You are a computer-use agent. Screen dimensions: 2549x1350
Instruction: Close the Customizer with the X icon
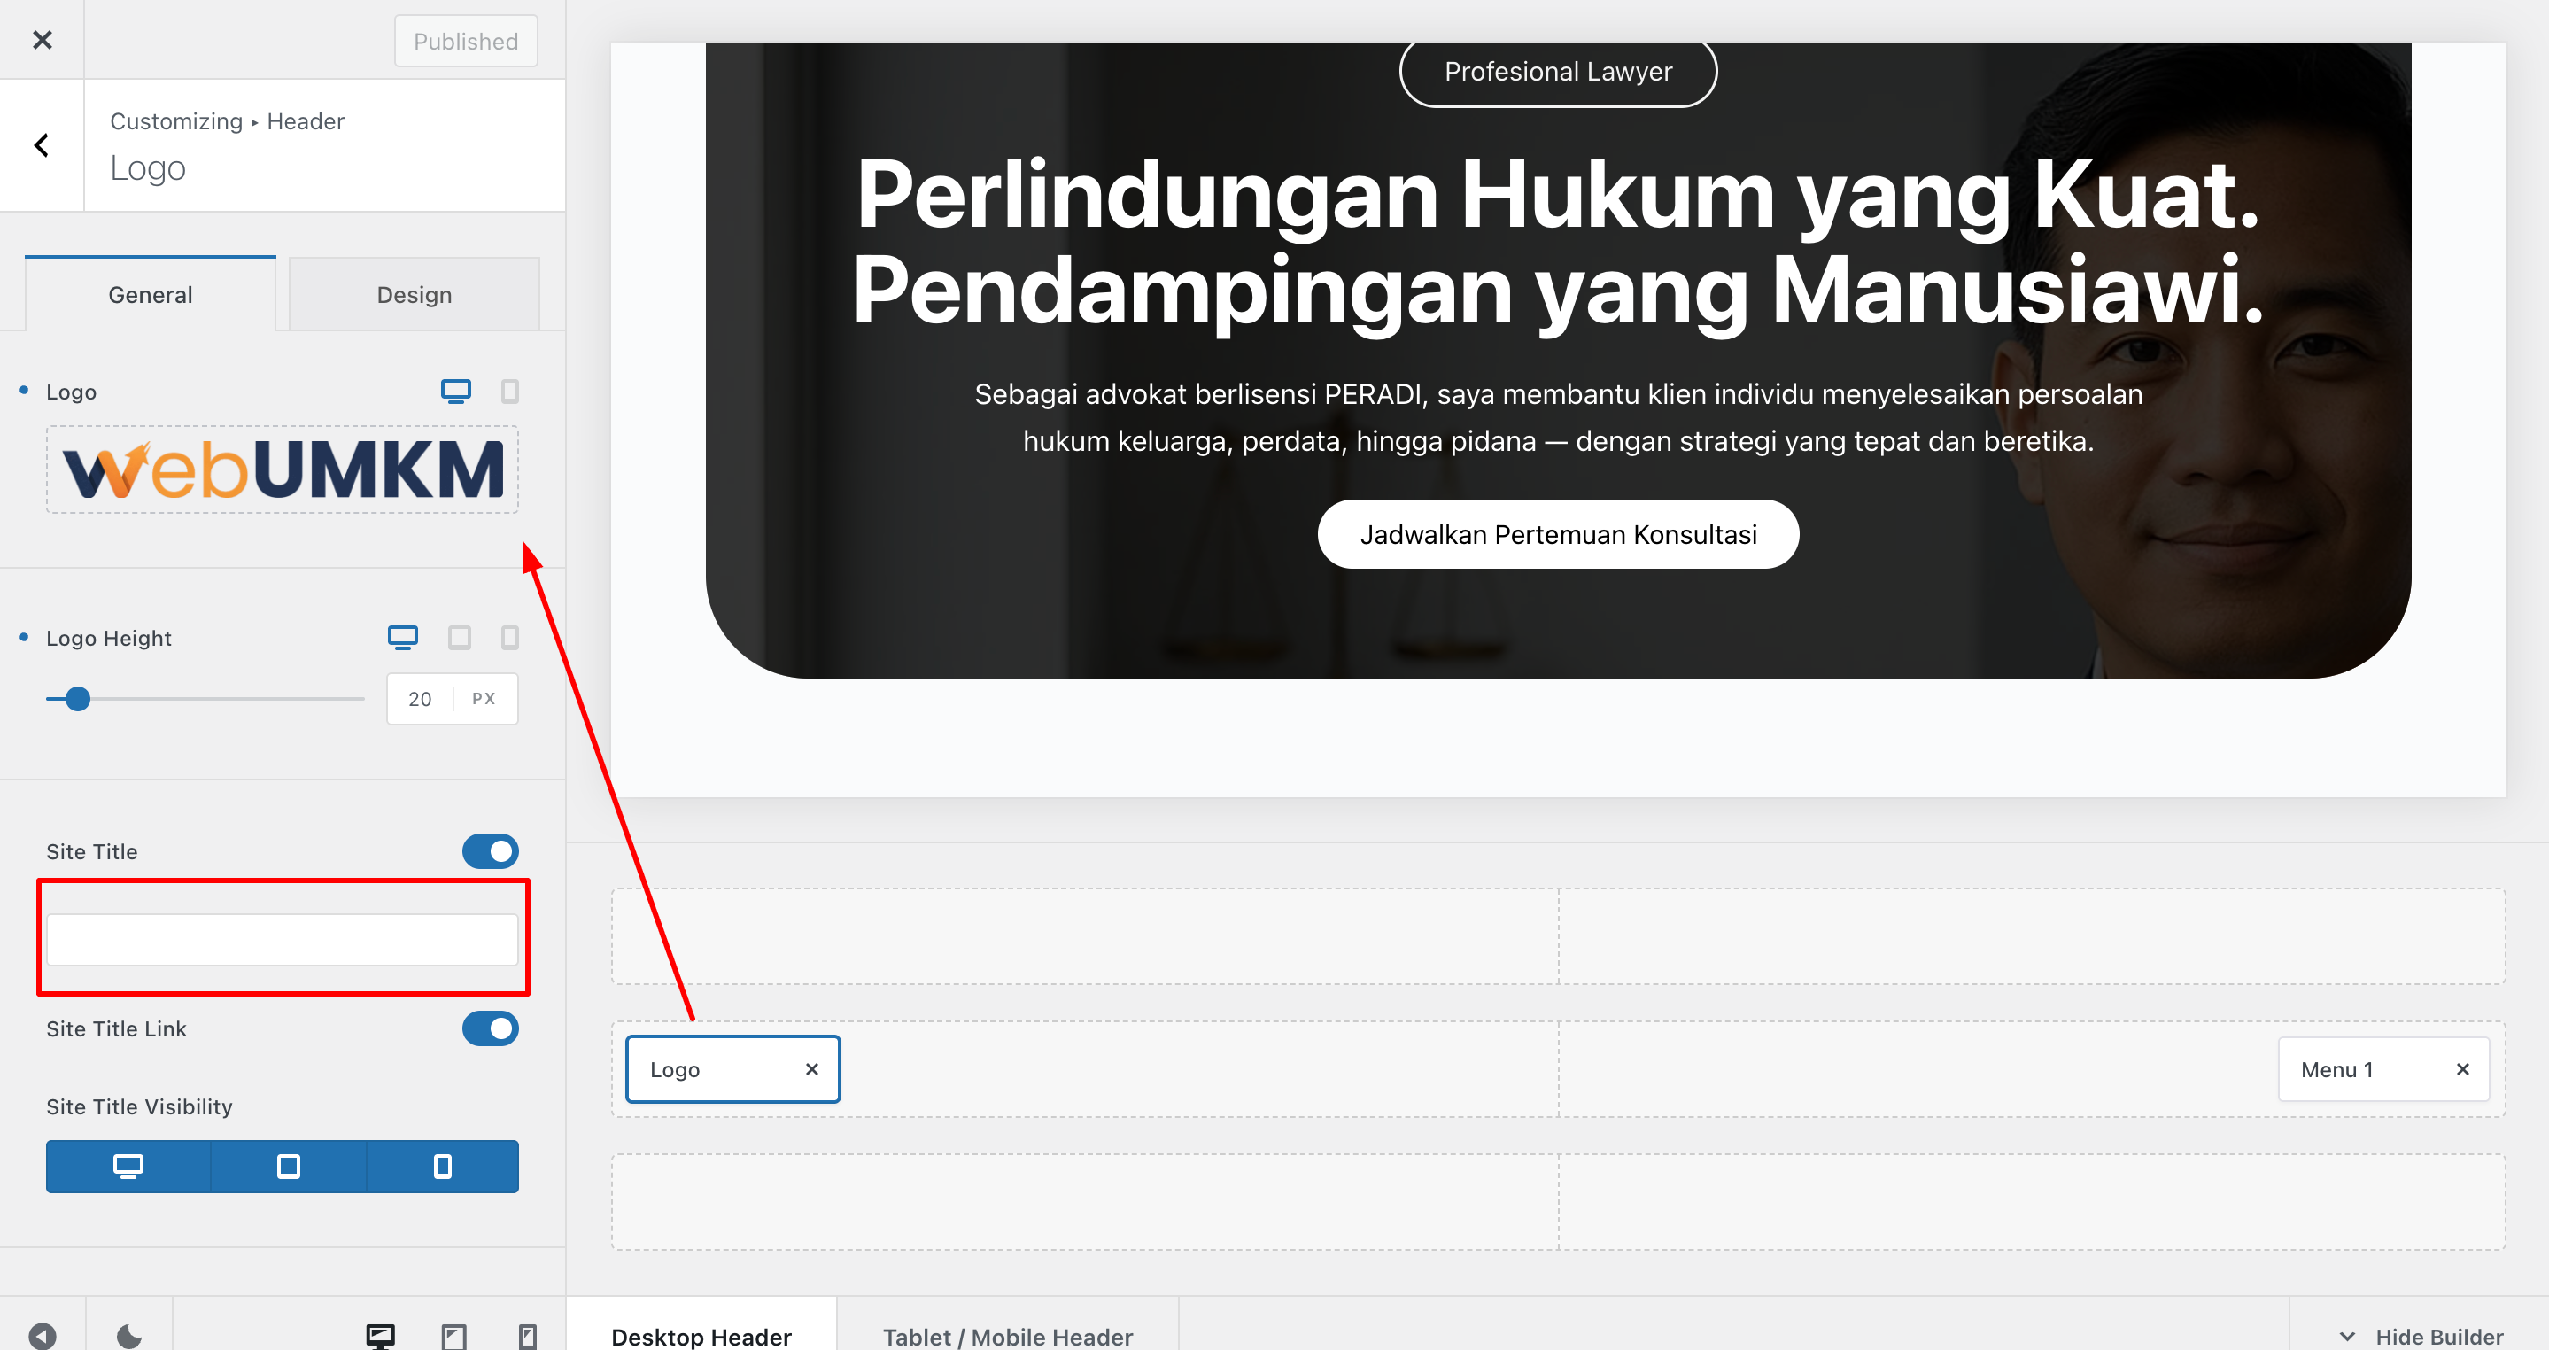(x=42, y=40)
